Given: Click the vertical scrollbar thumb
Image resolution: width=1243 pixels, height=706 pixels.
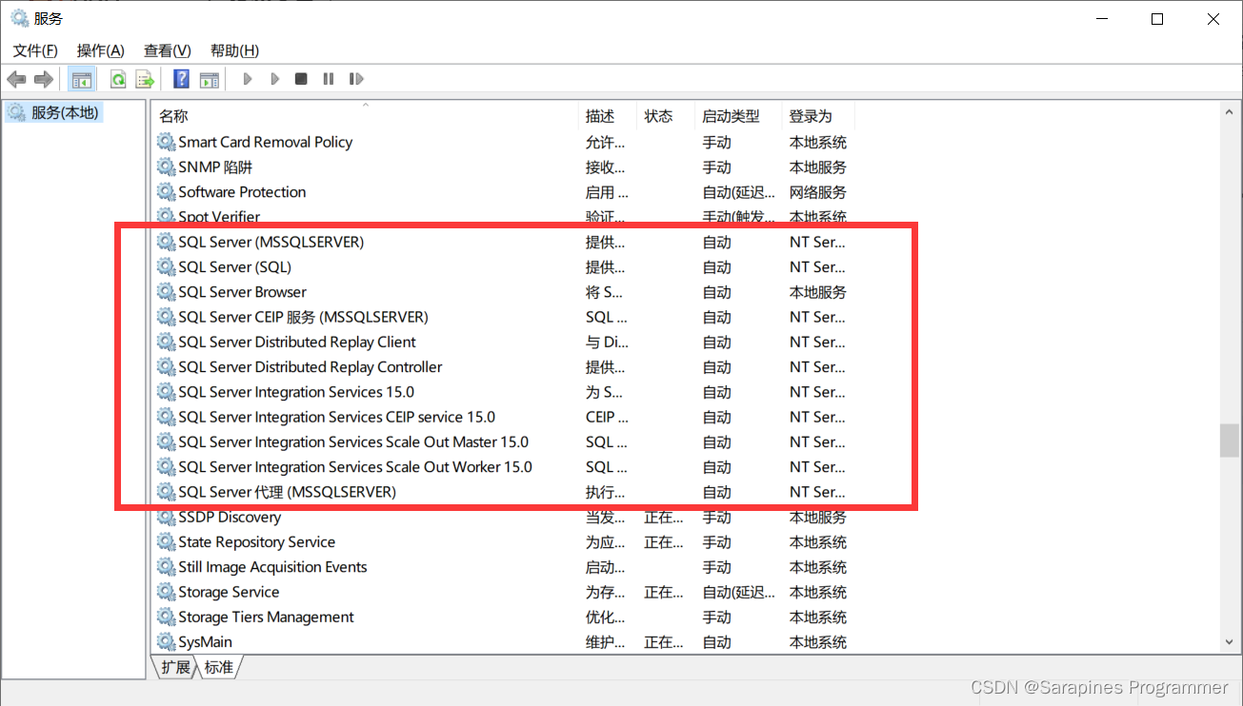Looking at the screenshot, I should [x=1230, y=441].
